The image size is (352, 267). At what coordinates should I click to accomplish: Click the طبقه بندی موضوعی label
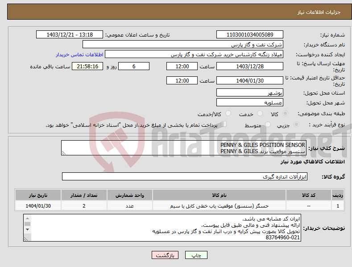tap(321, 113)
